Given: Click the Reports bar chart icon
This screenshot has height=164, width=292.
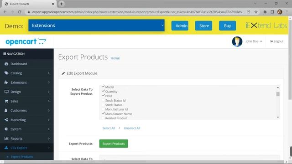Looking at the screenshot, I should [6, 138].
